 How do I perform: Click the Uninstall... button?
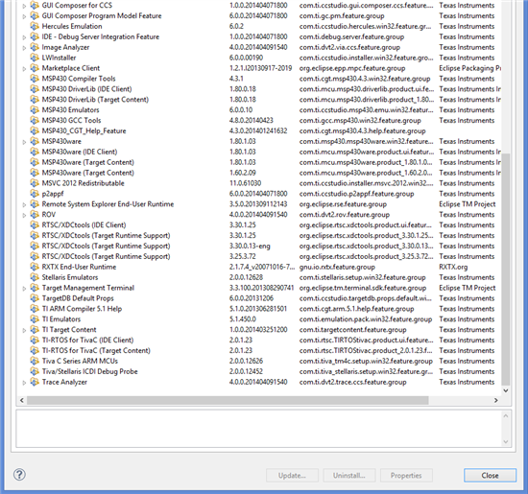click(349, 476)
